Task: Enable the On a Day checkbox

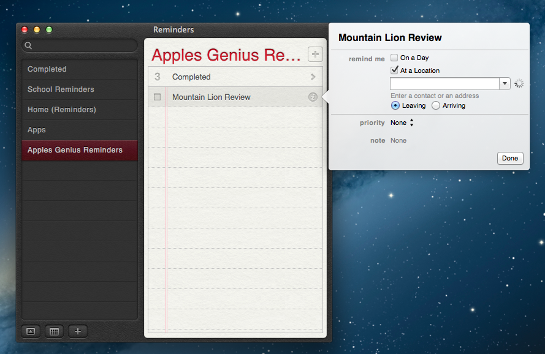Action: 395,58
